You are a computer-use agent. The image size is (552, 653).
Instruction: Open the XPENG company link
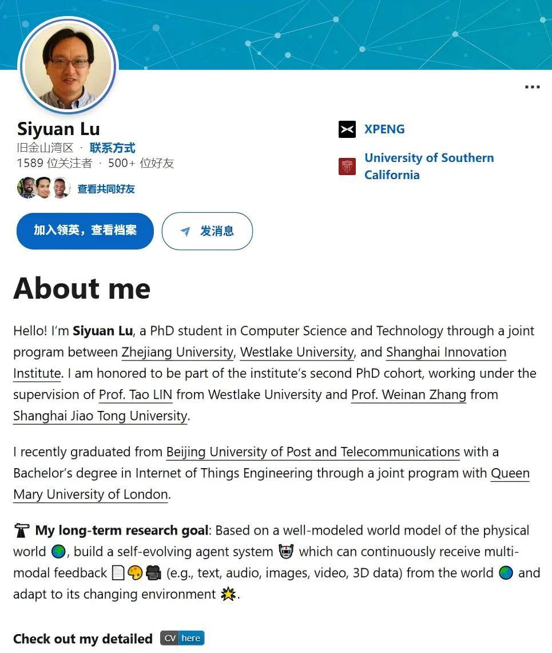click(384, 129)
